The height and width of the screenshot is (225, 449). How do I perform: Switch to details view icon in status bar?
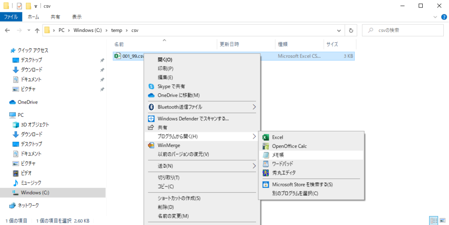(x=434, y=221)
